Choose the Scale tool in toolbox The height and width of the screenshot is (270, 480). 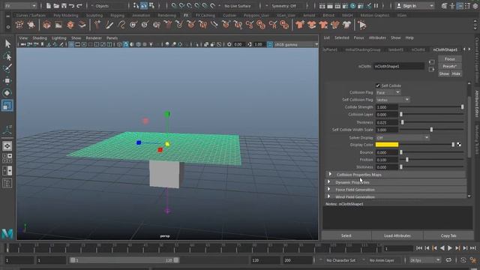pyautogui.click(x=7, y=106)
